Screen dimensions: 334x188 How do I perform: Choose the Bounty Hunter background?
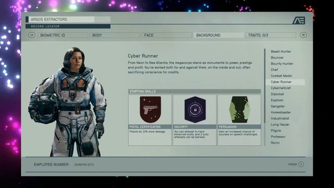pyautogui.click(x=282, y=64)
